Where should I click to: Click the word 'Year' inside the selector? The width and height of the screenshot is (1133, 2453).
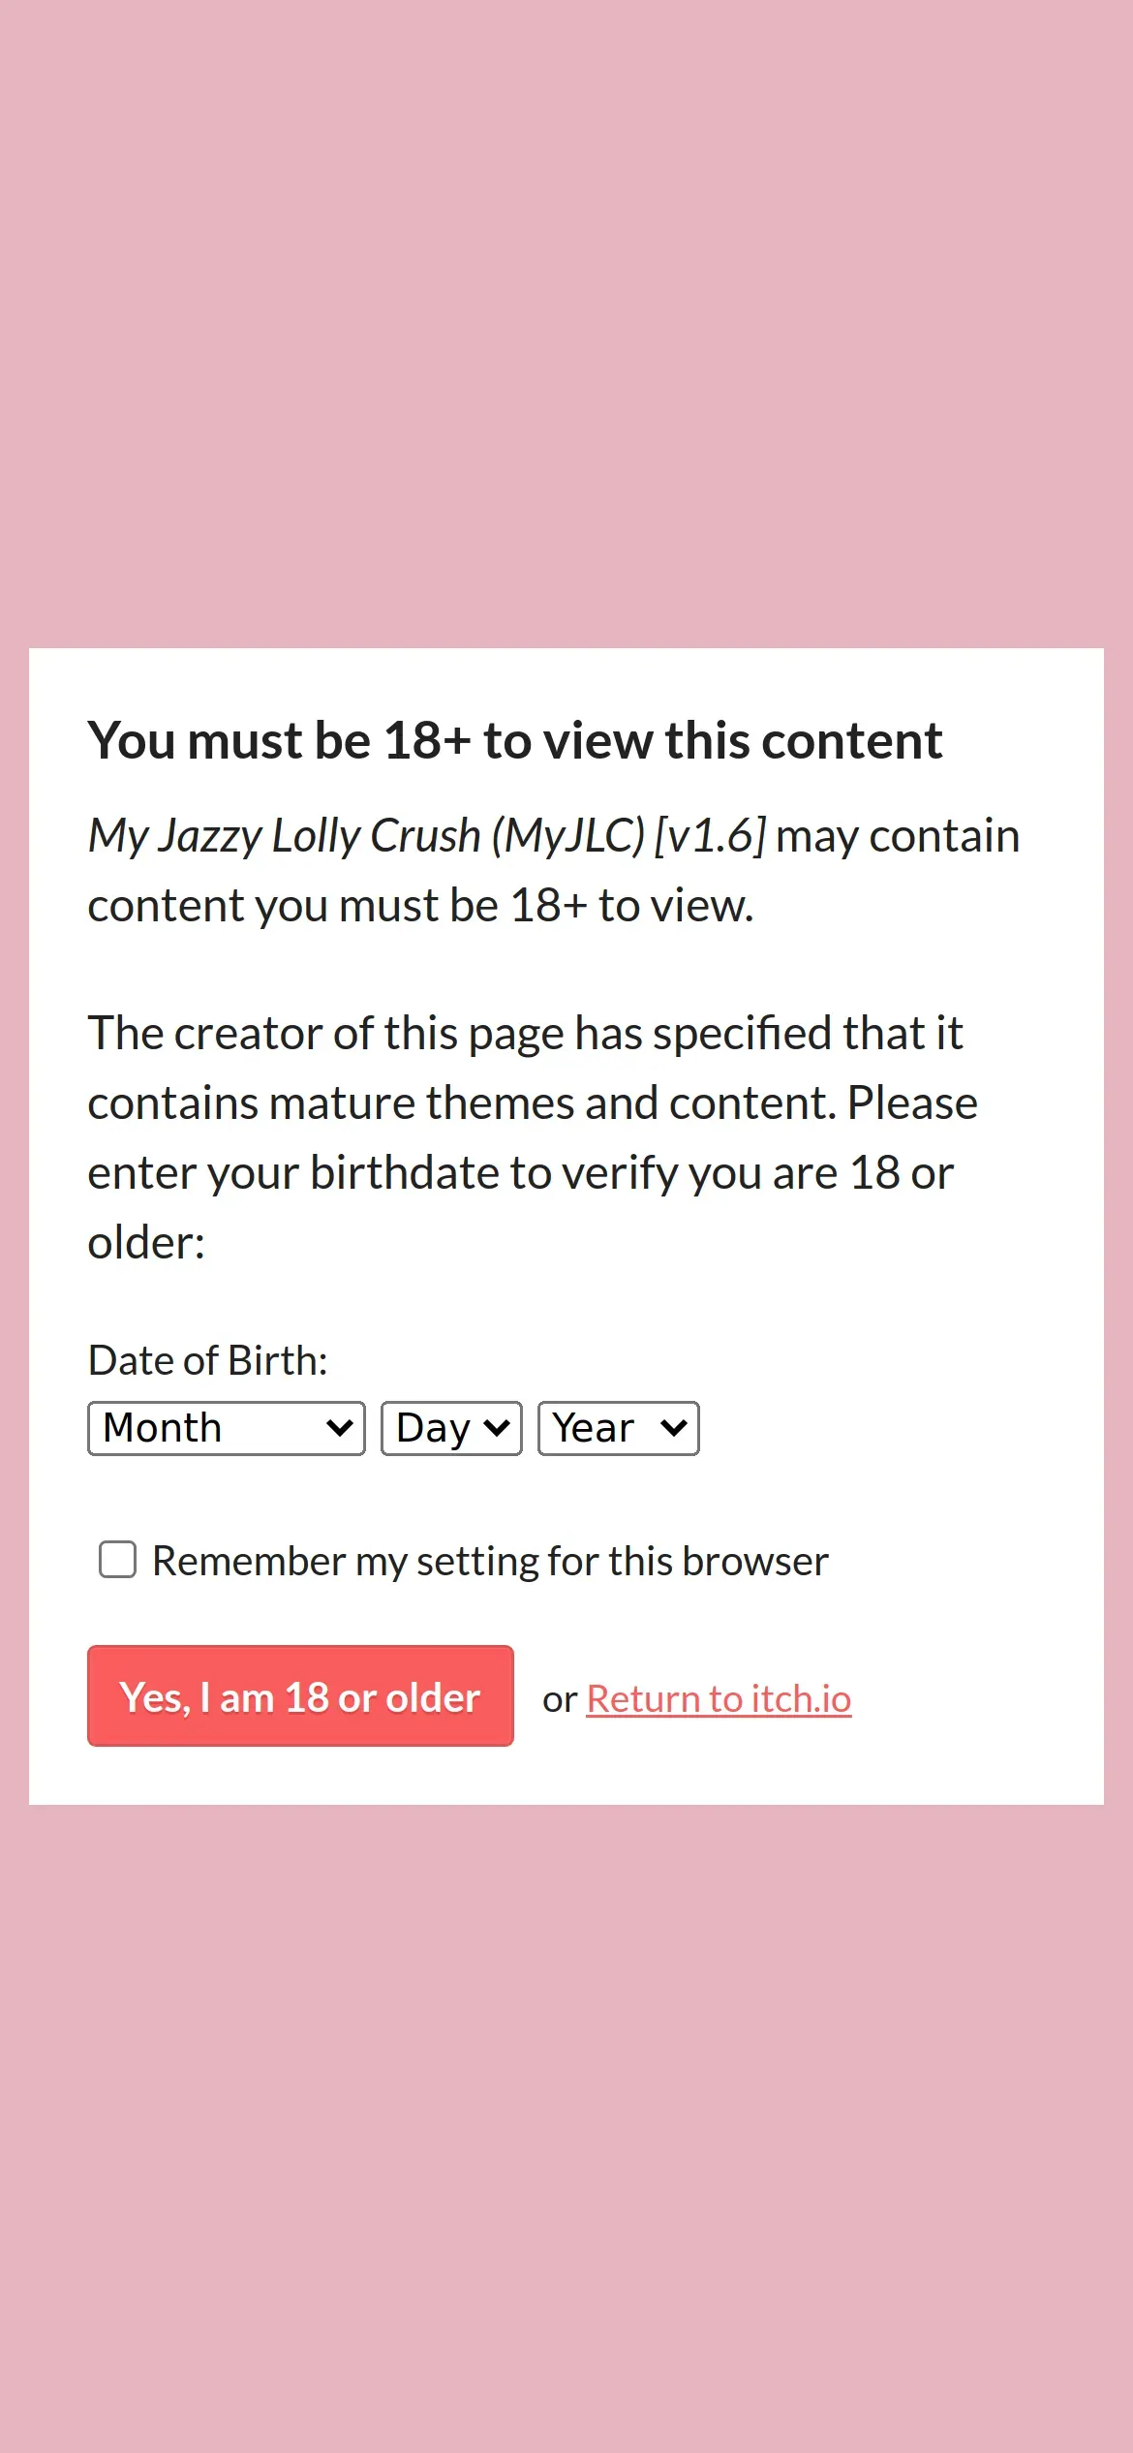click(x=593, y=1428)
